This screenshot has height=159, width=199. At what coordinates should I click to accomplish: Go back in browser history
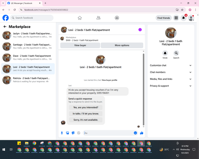[x=4, y=10]
